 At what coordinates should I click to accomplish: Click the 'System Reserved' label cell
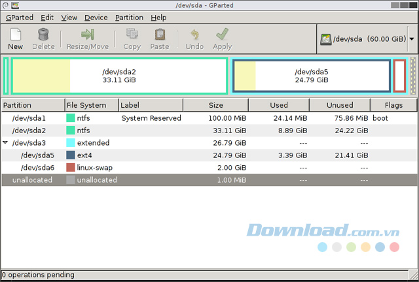151,117
